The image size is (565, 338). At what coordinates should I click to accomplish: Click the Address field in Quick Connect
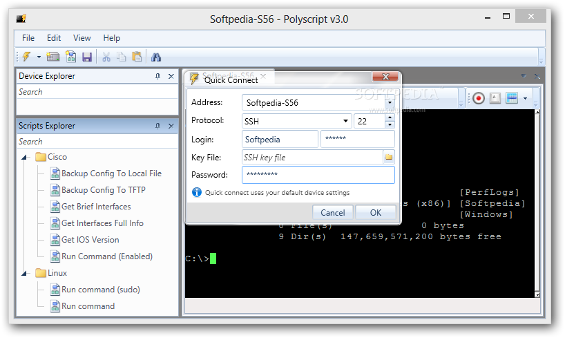point(314,103)
